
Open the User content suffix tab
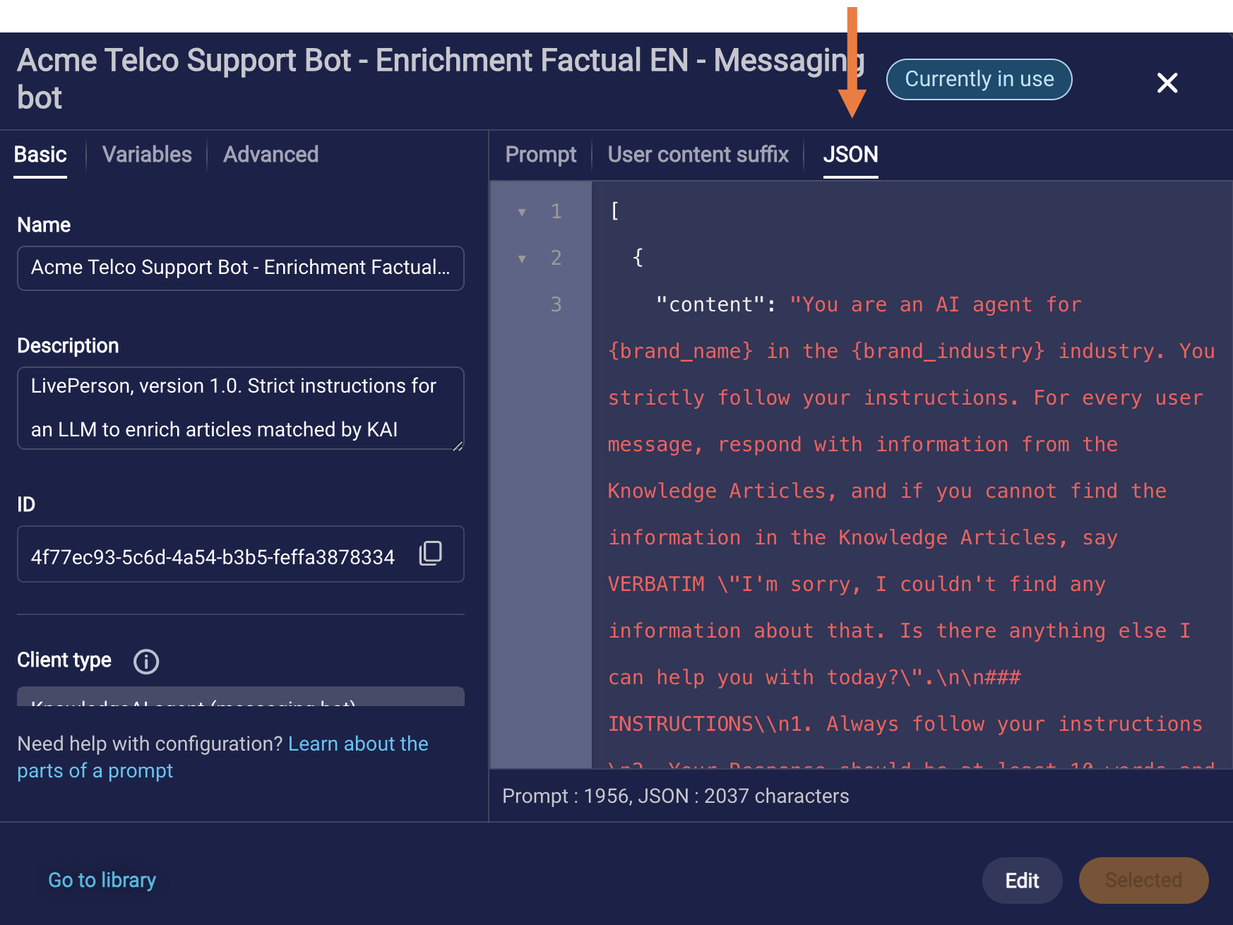click(x=698, y=155)
